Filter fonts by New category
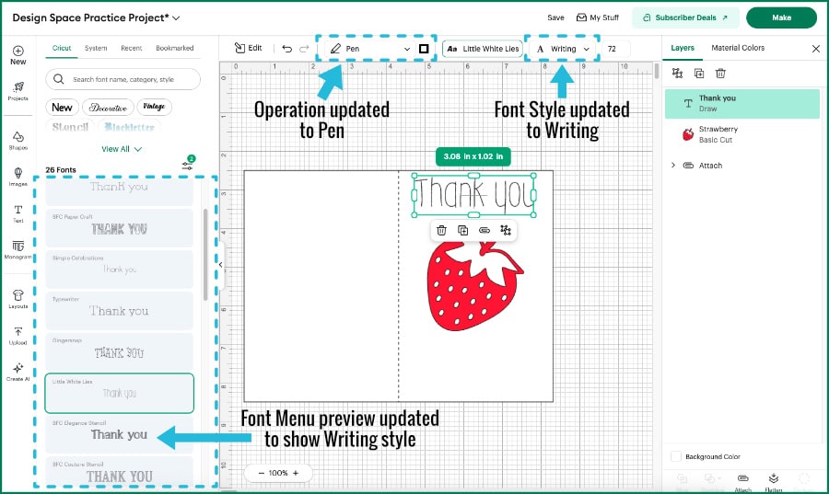829x494 pixels. [62, 107]
